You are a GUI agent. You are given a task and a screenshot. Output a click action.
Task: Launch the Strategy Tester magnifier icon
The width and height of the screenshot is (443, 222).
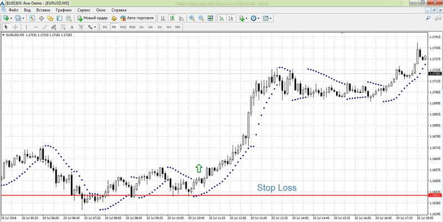[68, 18]
